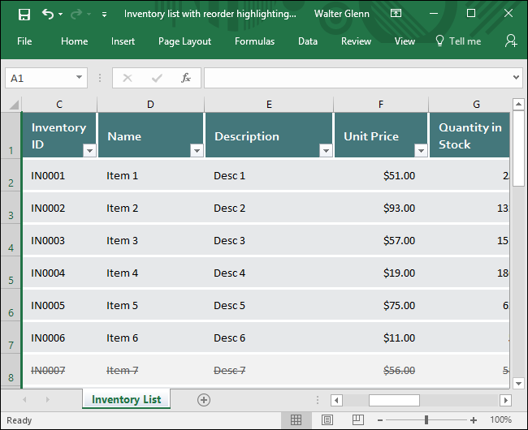Open the Name filter dropdown

click(x=197, y=150)
